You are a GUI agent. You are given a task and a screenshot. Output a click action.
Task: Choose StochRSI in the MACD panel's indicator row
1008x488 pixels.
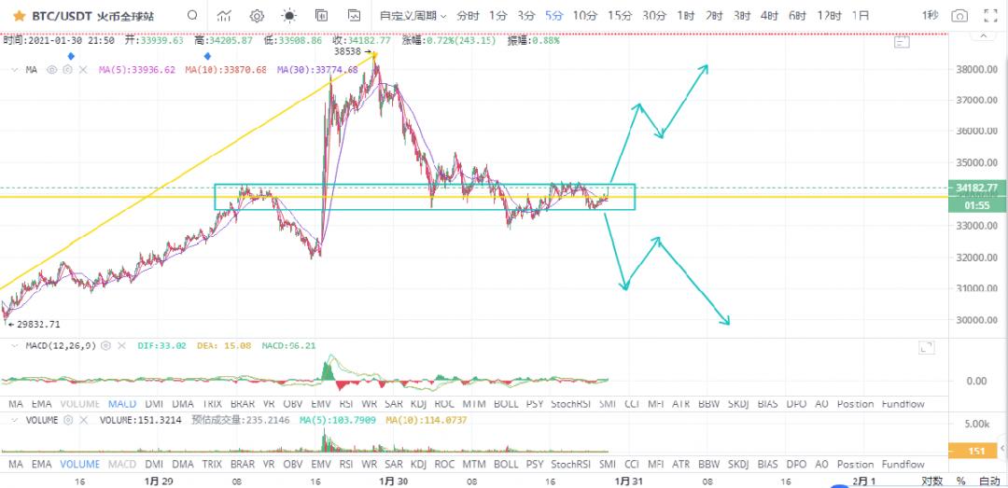tap(571, 404)
